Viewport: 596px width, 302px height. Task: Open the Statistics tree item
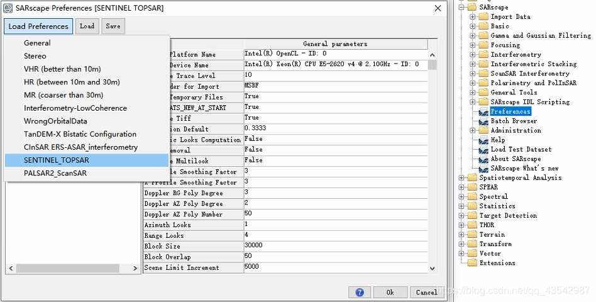coord(497,206)
